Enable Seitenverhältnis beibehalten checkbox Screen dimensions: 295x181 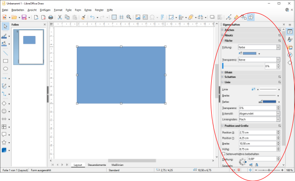[224, 154]
